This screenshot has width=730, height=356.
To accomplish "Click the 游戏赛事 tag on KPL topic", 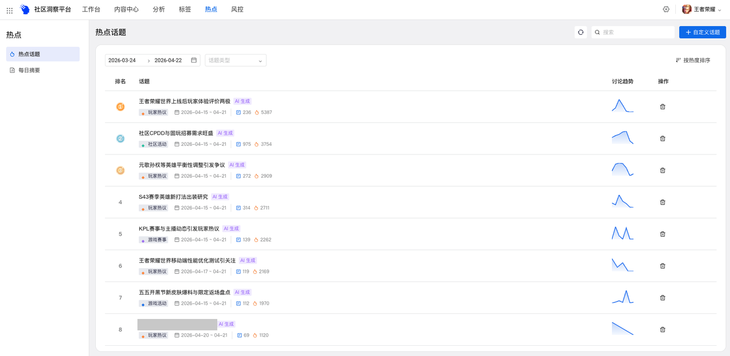I will tap(153, 240).
